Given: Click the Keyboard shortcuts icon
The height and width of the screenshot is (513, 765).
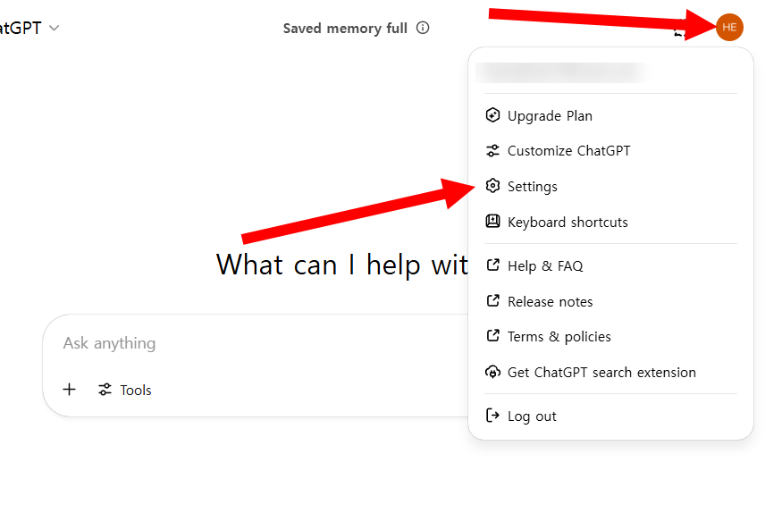Looking at the screenshot, I should 492,221.
